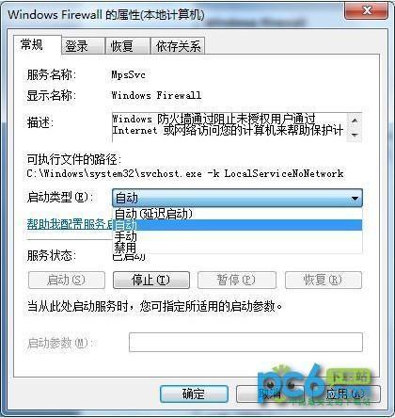
Task: Switch to the 登录 tab
Action: 84,46
